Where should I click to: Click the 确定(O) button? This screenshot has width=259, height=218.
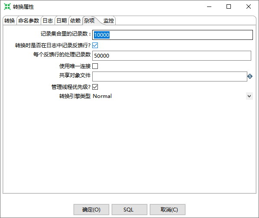(91, 210)
